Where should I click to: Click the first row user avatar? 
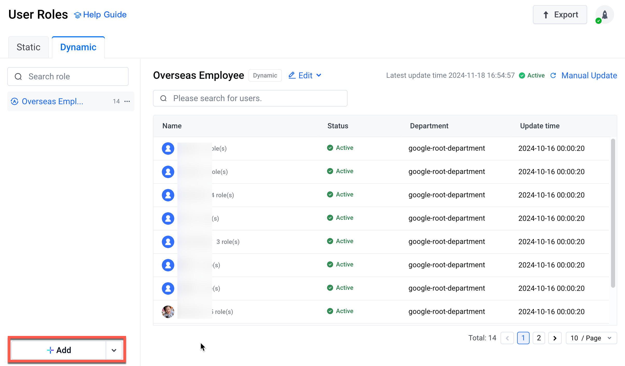tap(168, 149)
